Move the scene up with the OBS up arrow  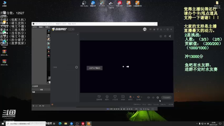click(x=40, y=106)
